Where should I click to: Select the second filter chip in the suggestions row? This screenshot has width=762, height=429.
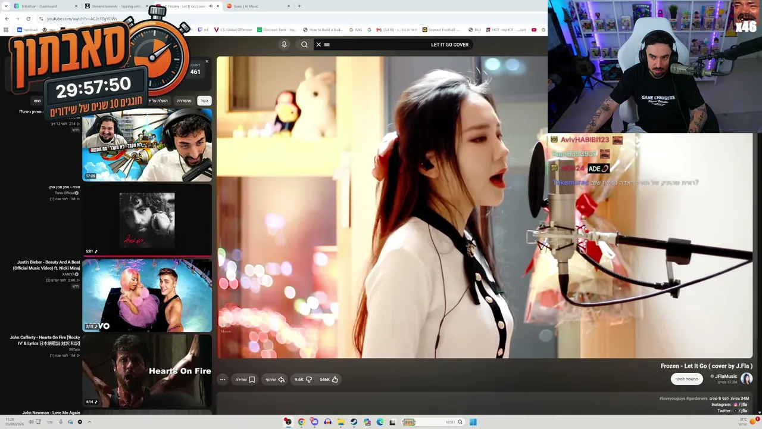point(185,101)
